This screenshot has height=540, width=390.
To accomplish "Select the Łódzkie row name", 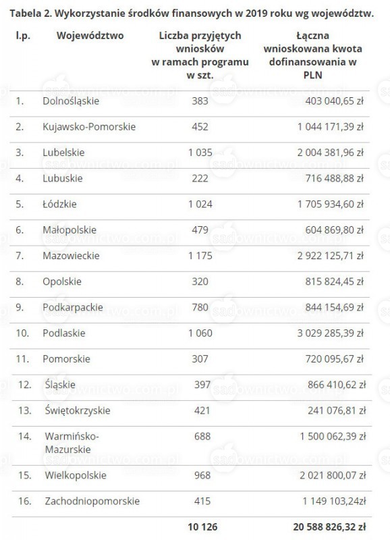I will (x=59, y=205).
